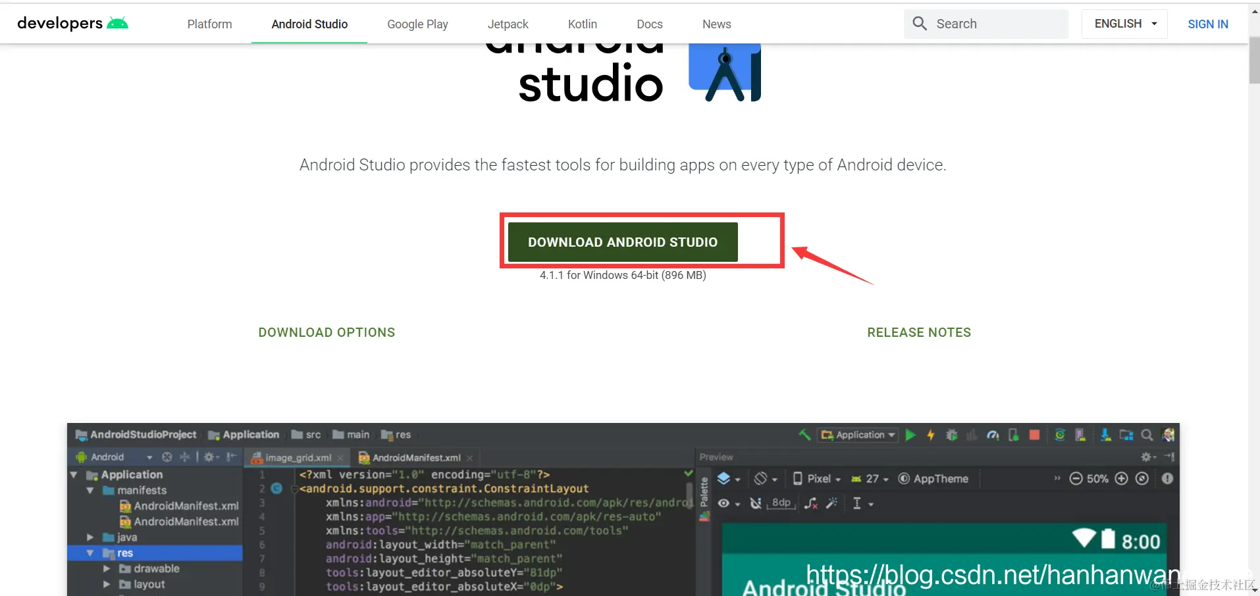
Task: Click the user avatar in IDE toolbar
Action: [x=1168, y=435]
